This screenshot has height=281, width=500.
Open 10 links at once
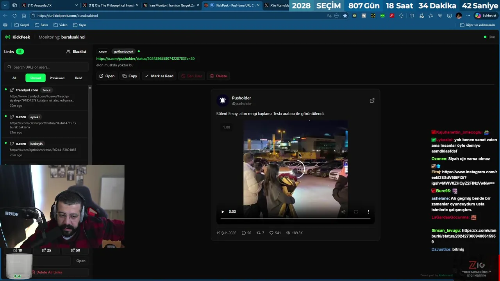18,250
